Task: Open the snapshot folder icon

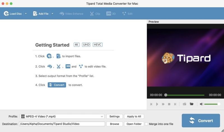Action: (x=192, y=104)
